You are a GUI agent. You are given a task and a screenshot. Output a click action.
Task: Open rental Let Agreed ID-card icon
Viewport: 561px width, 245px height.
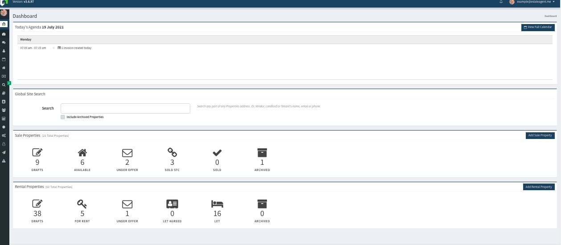[172, 204]
